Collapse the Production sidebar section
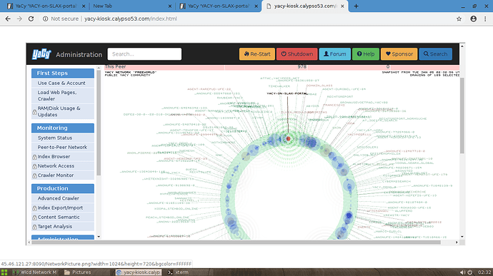Screen dimensions: 493x276 (63, 188)
